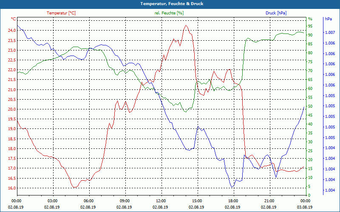The width and height of the screenshot is (340, 212).
Task: Click the 16,5 temperature axis value
Action: click(12, 178)
